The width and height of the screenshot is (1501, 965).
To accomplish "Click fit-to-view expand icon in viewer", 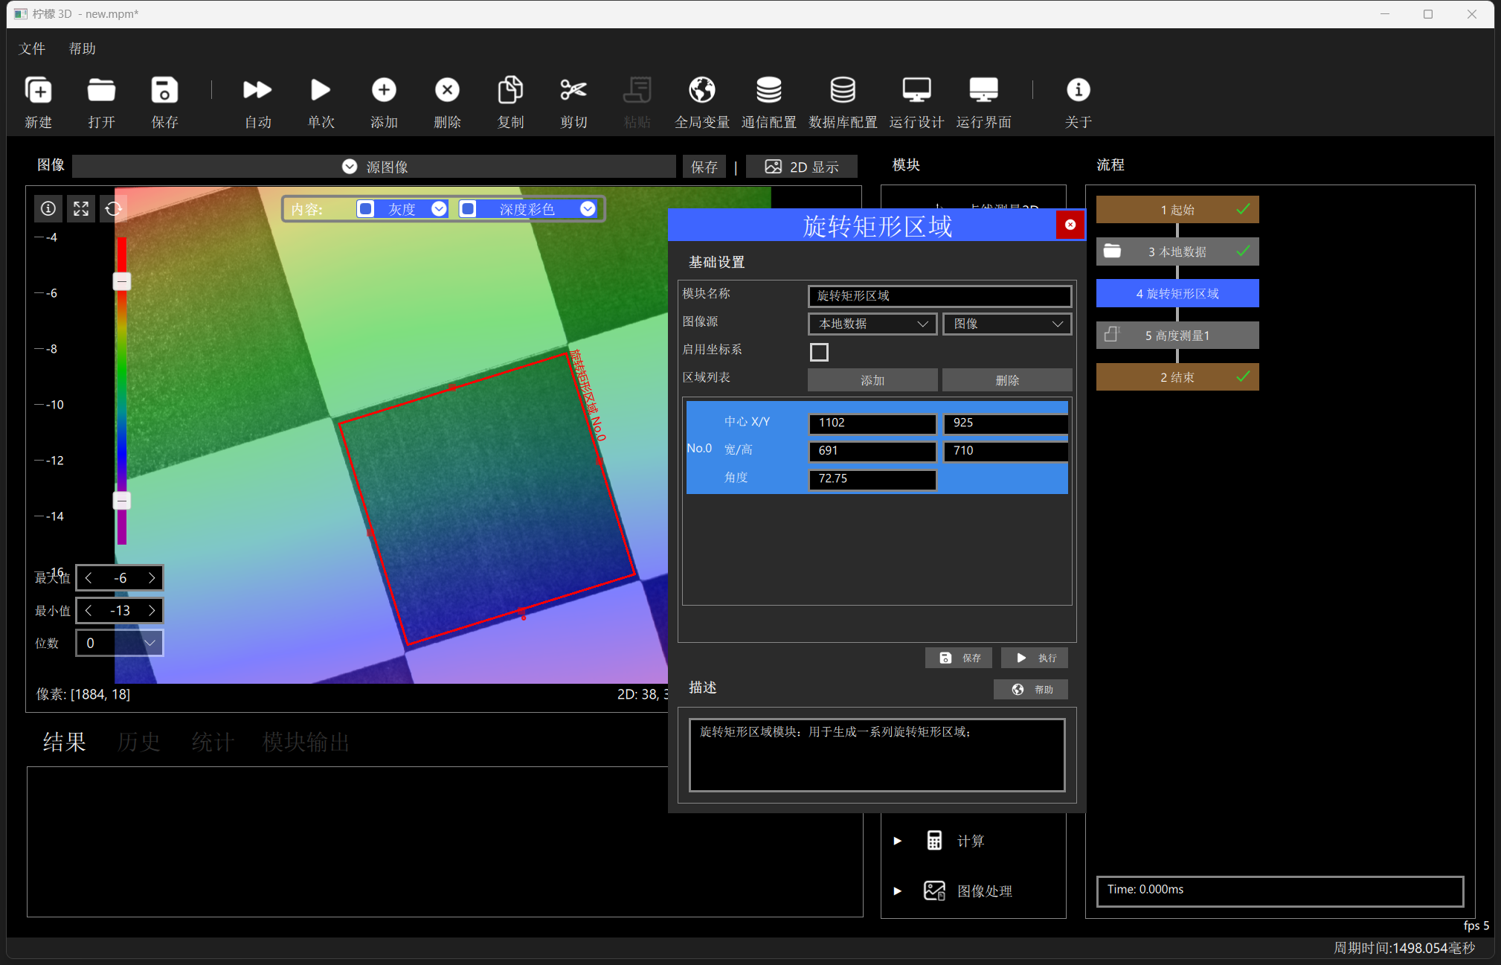I will click(x=81, y=209).
